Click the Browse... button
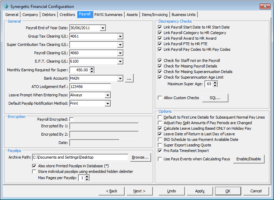Viewport: 274px width, 200px height. [x=141, y=157]
